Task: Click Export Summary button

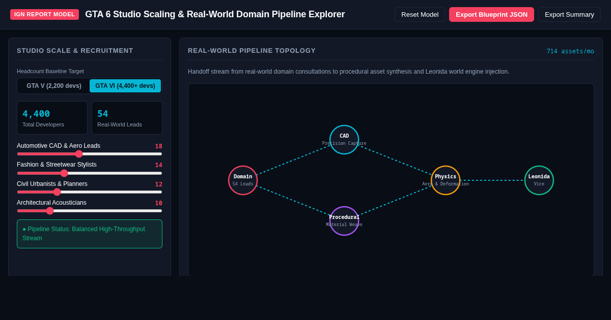Action: point(569,14)
